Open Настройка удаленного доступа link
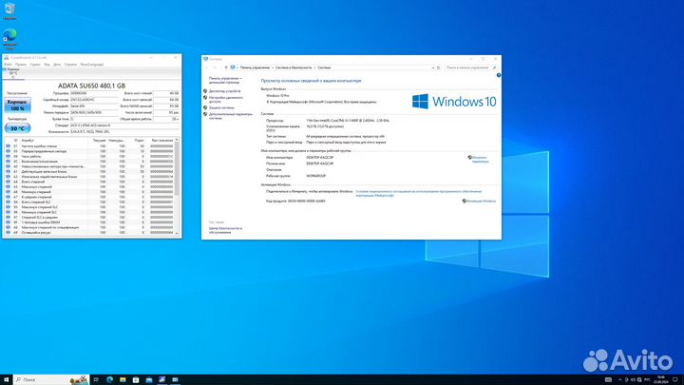 (225, 100)
